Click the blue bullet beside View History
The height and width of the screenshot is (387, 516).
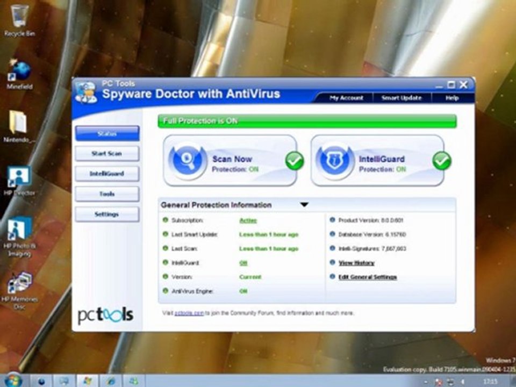(x=332, y=262)
